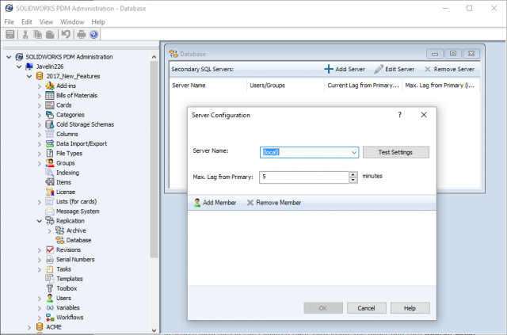Image resolution: width=507 pixels, height=335 pixels.
Task: Click the Undo toolbar icon
Action: 66,34
